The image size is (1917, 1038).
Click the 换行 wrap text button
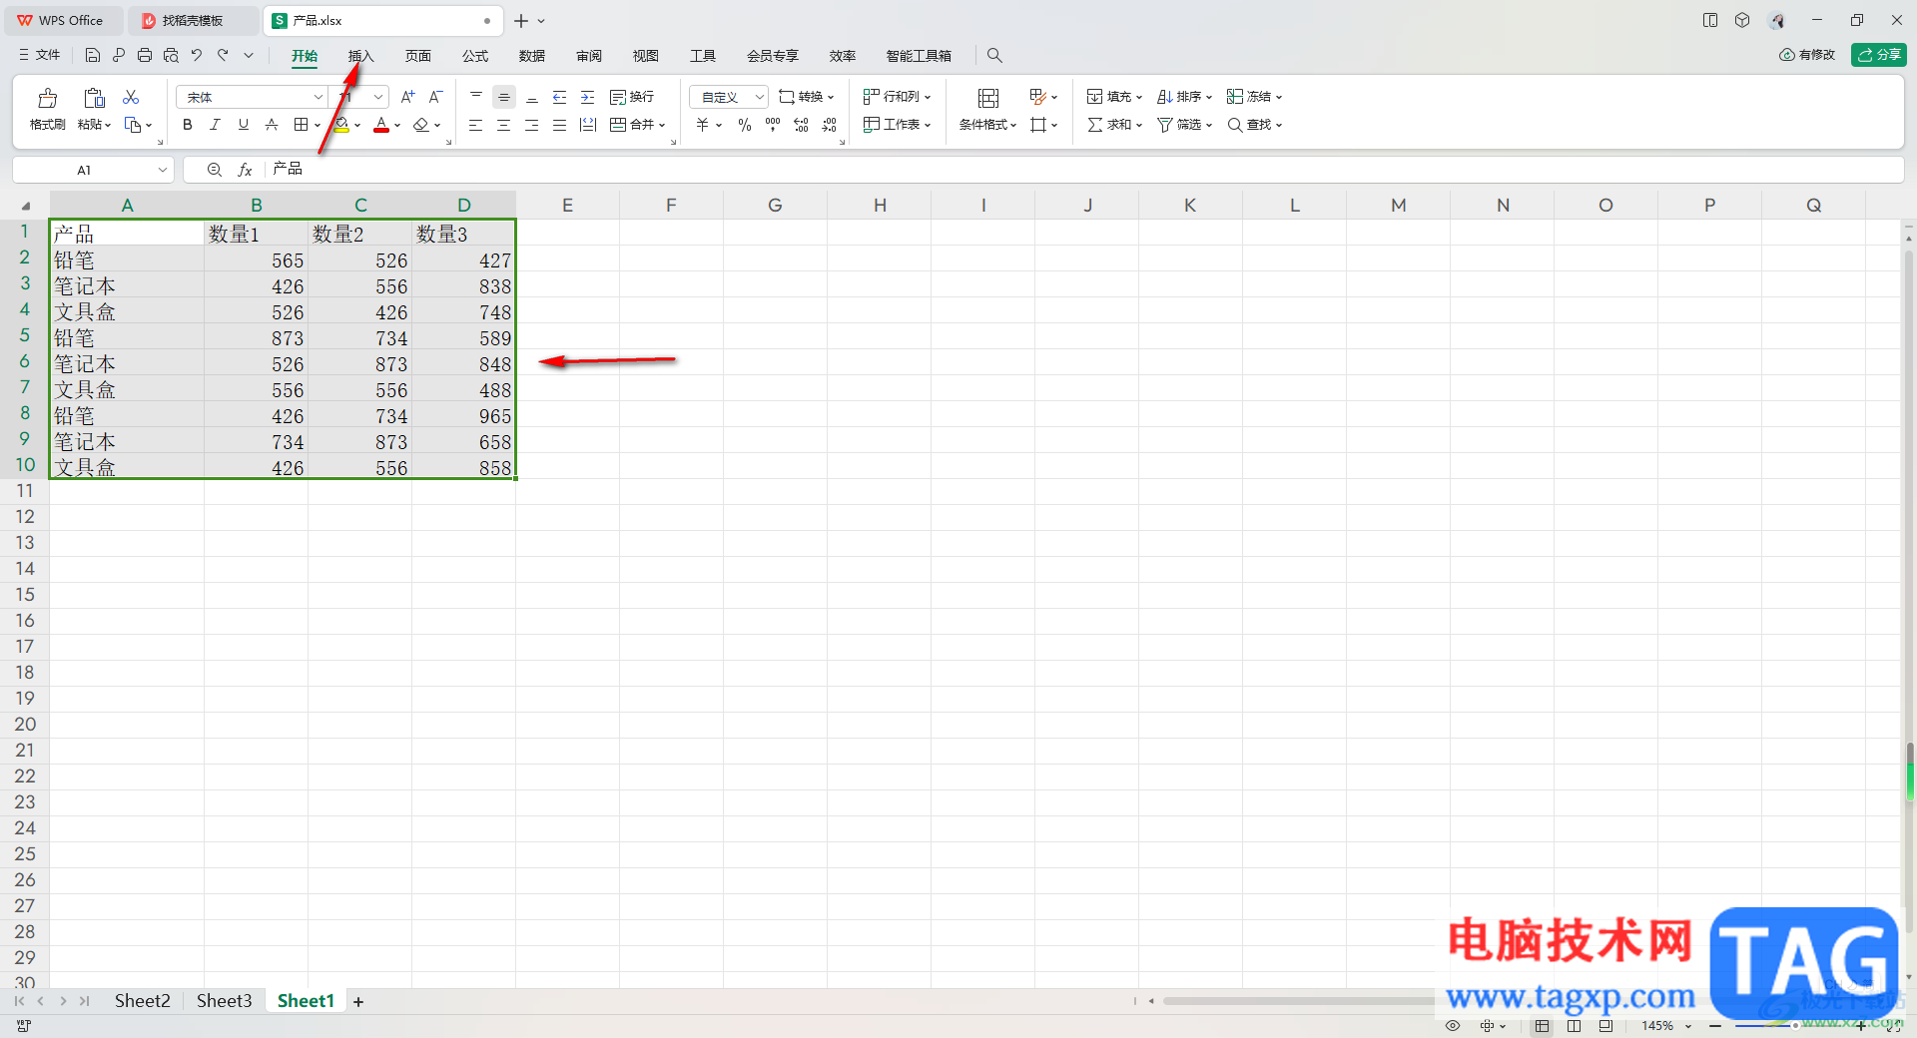(632, 97)
